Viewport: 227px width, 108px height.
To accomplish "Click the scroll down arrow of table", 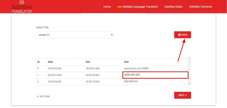I will click(189, 83).
